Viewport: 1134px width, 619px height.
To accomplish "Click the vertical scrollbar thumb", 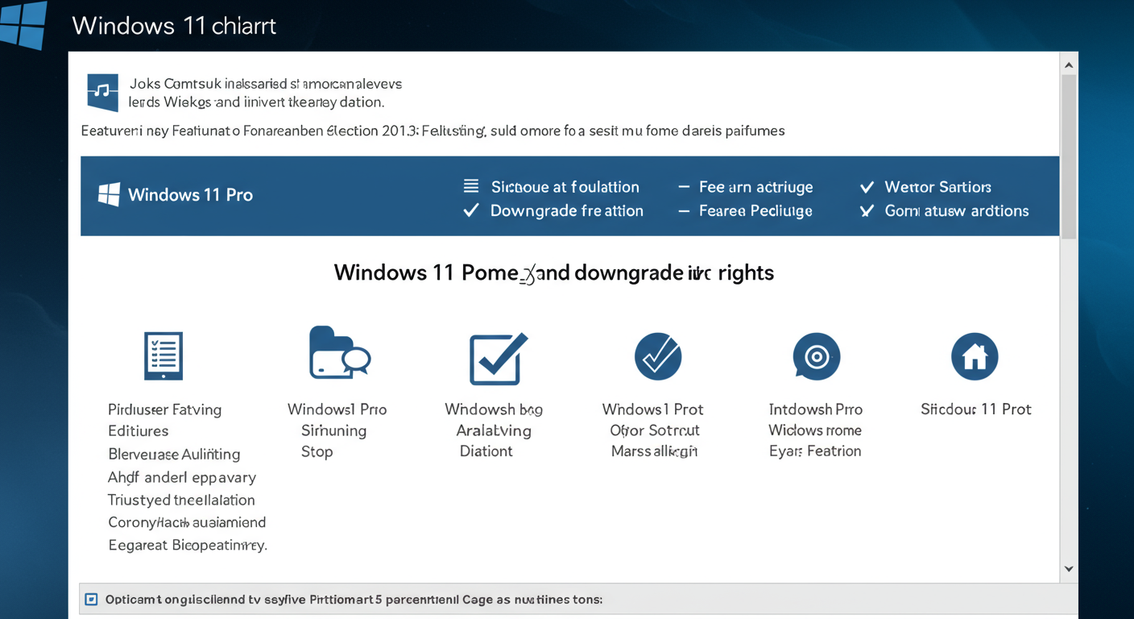I will click(x=1069, y=157).
